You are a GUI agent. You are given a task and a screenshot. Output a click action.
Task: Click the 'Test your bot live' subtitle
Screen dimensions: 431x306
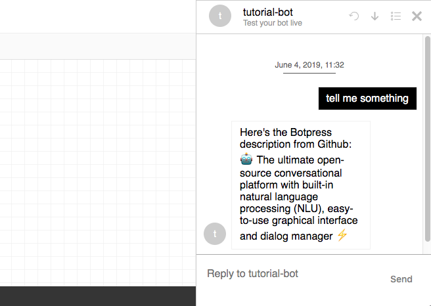pos(273,23)
